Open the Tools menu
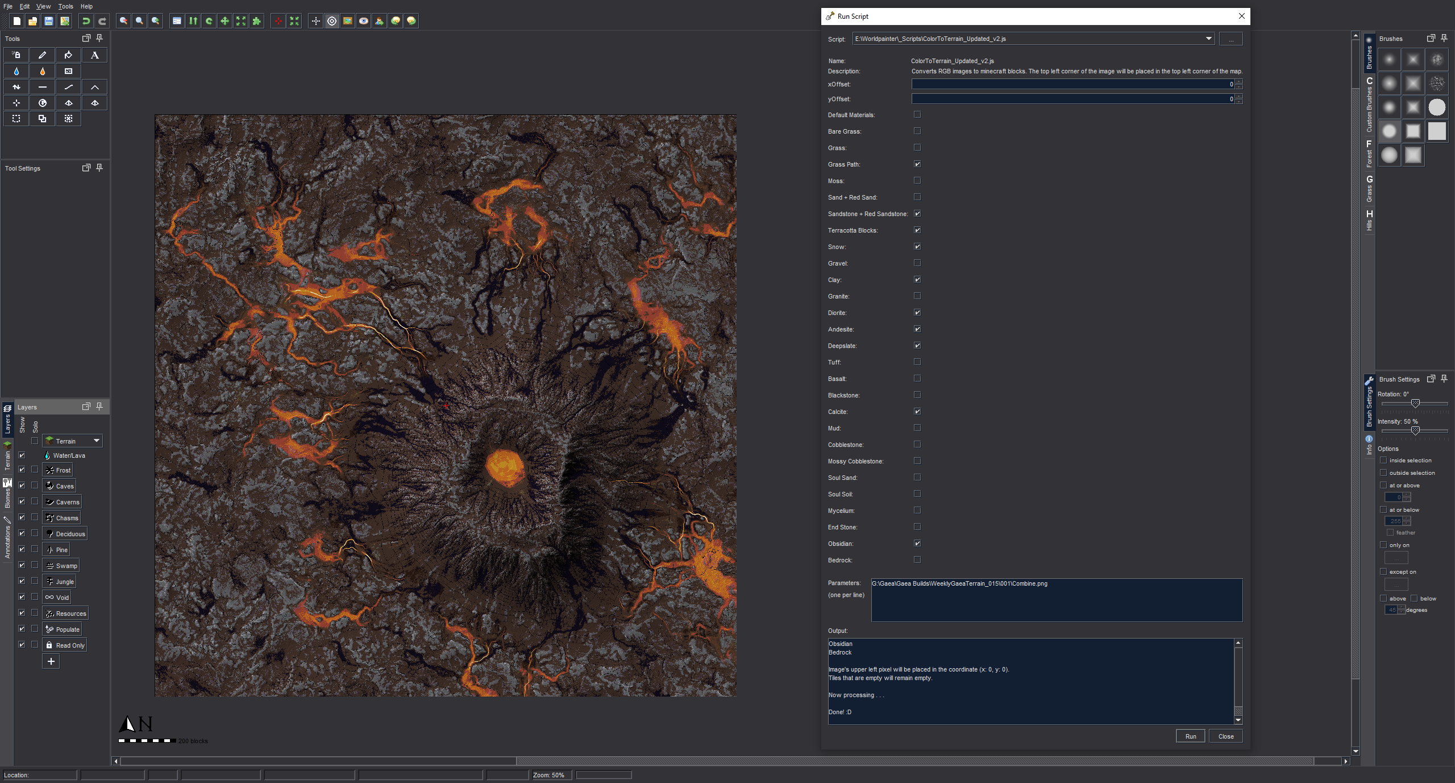1455x783 pixels. click(x=65, y=6)
